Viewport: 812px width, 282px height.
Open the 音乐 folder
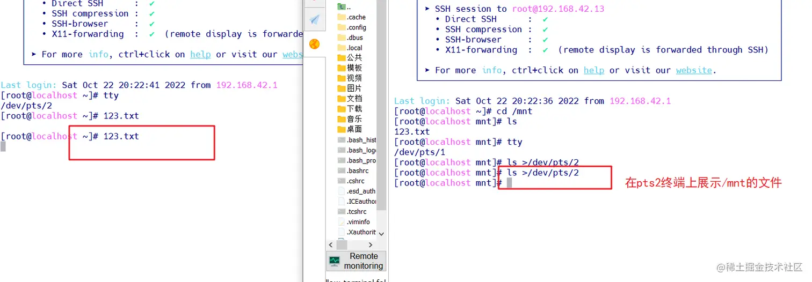point(350,118)
